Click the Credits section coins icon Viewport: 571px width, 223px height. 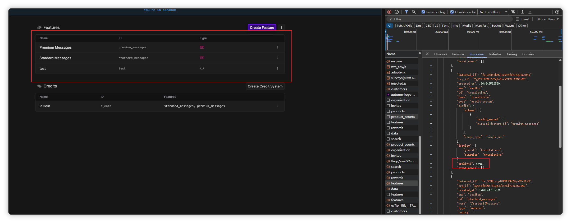(x=39, y=86)
